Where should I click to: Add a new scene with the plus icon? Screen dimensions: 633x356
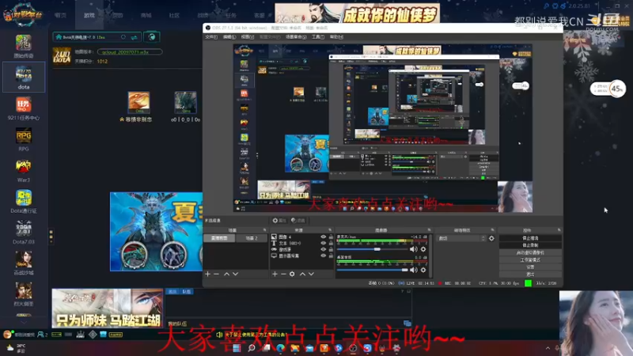pos(207,274)
